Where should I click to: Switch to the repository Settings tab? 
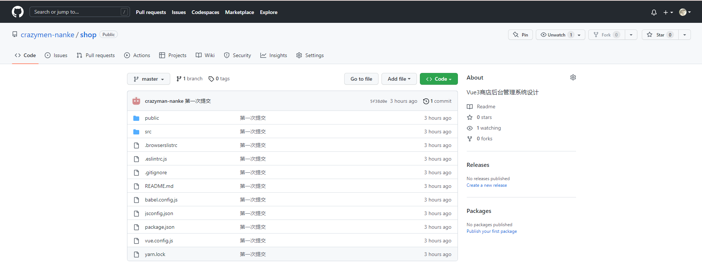pyautogui.click(x=310, y=55)
